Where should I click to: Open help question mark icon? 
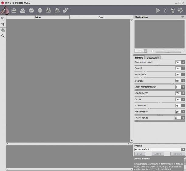[x=173, y=10]
